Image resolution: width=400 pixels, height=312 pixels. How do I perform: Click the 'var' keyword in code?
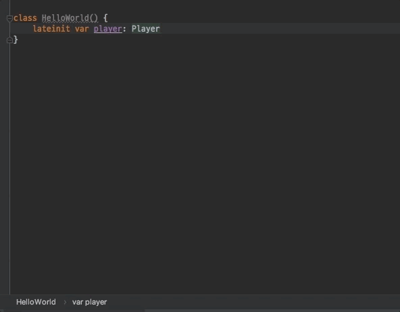[x=82, y=29]
